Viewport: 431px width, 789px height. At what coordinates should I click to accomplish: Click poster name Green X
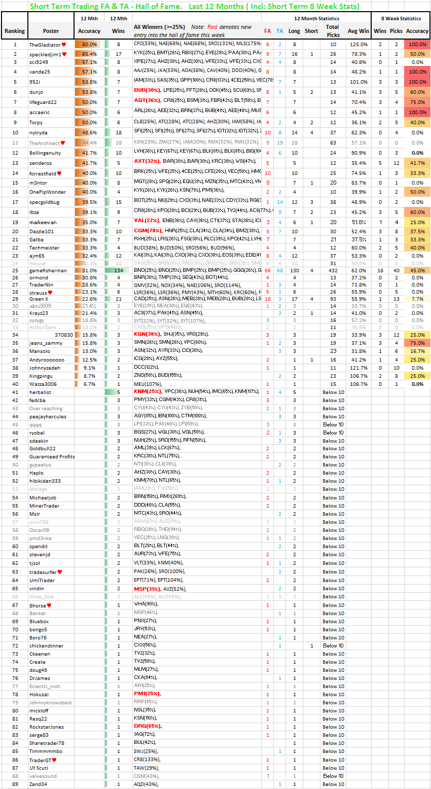pyautogui.click(x=39, y=299)
